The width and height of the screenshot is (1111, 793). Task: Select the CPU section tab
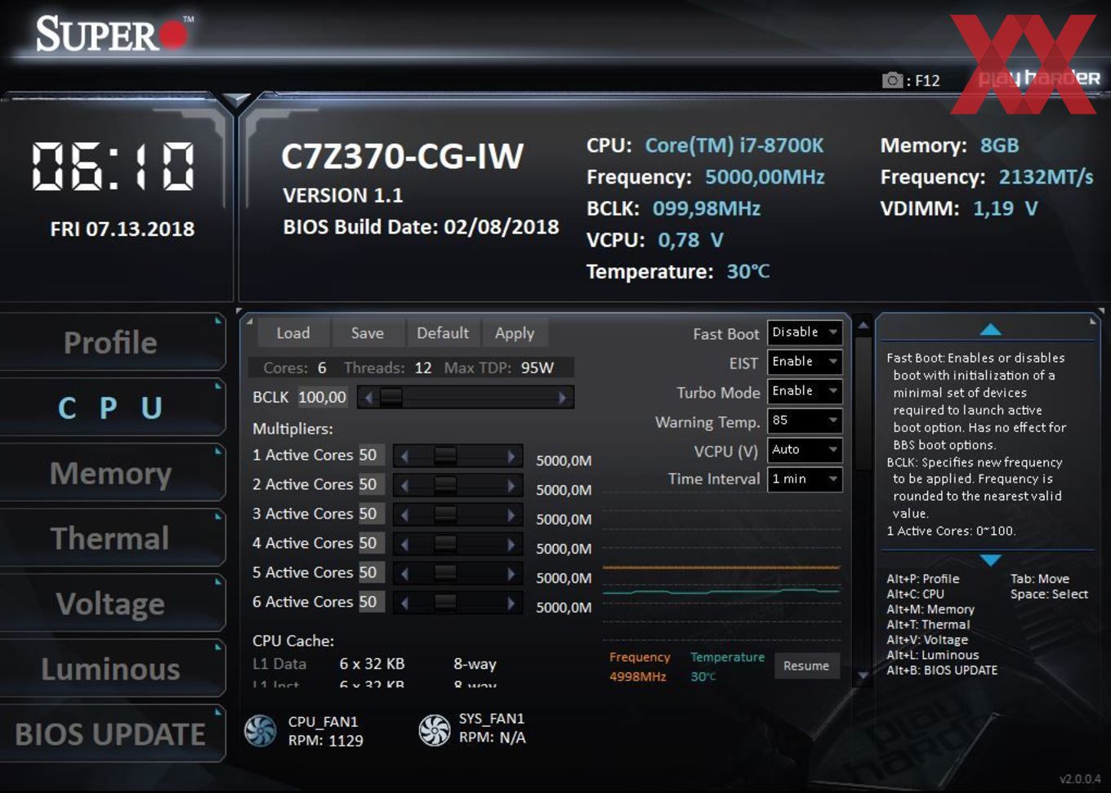[111, 408]
